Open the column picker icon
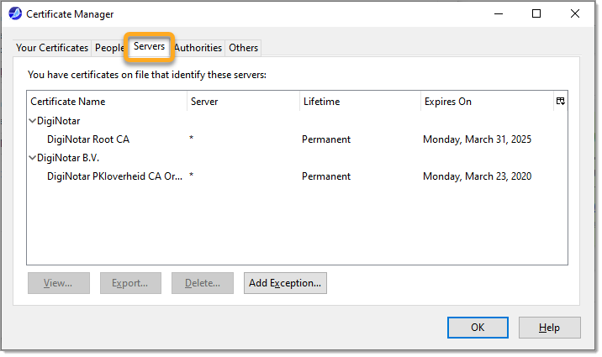The width and height of the screenshot is (602, 357). [x=560, y=101]
